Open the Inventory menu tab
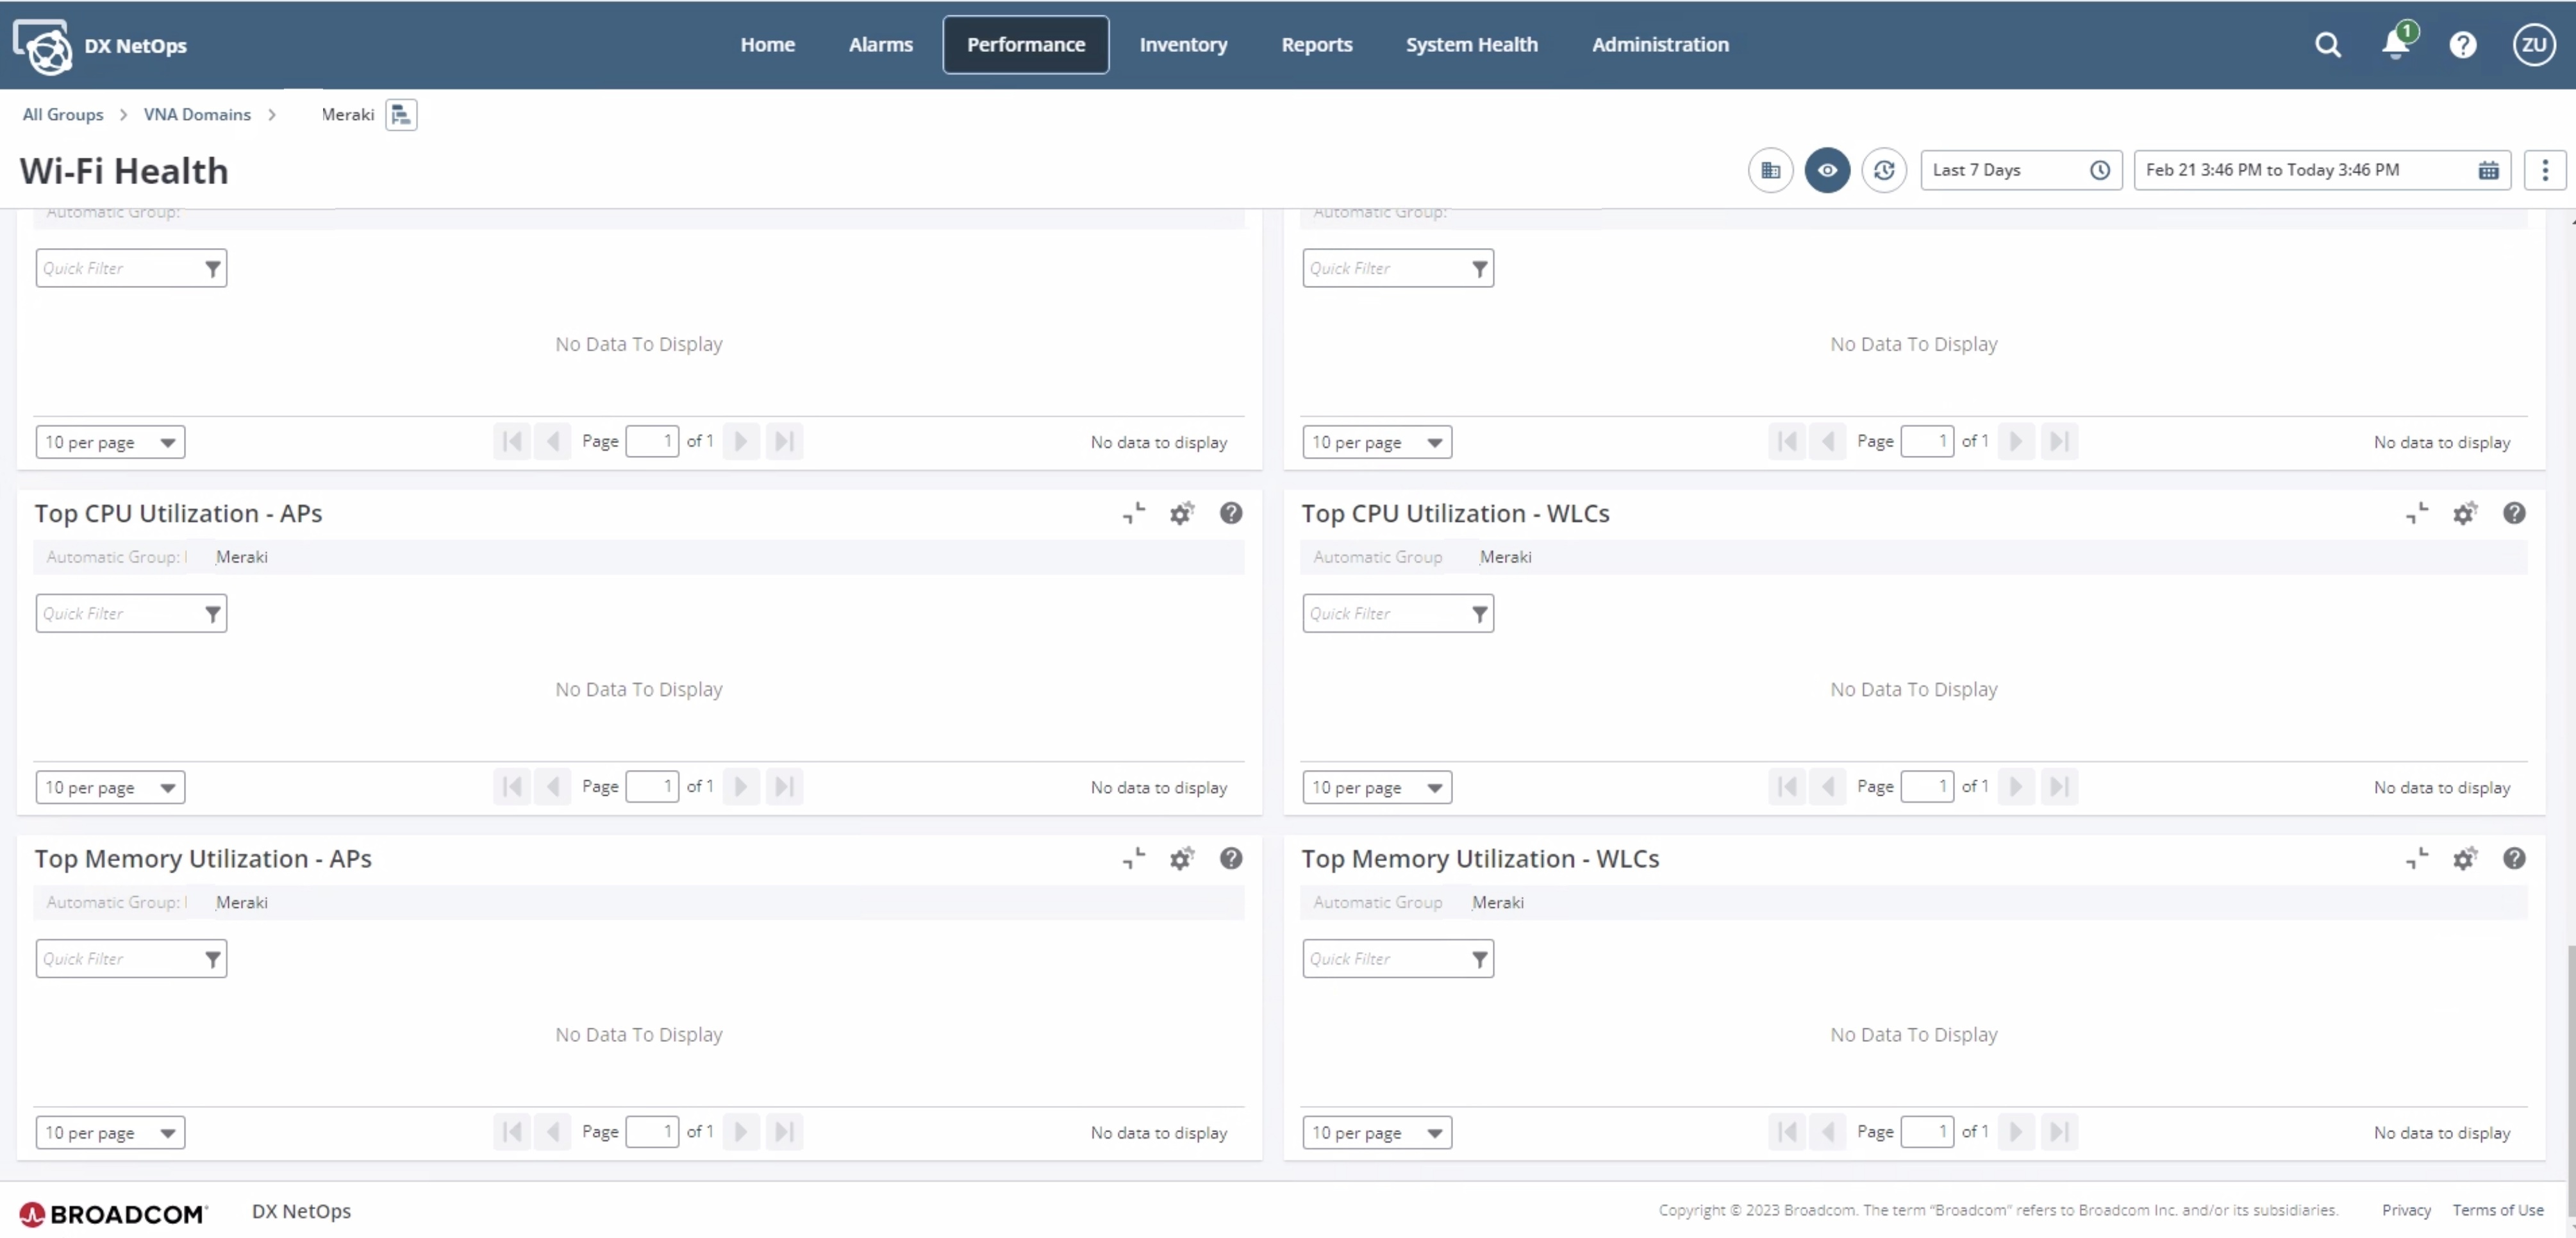 tap(1183, 45)
